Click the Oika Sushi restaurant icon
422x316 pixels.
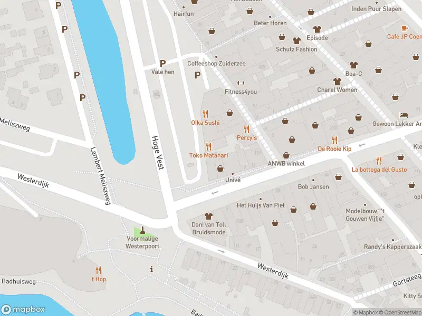click(205, 114)
